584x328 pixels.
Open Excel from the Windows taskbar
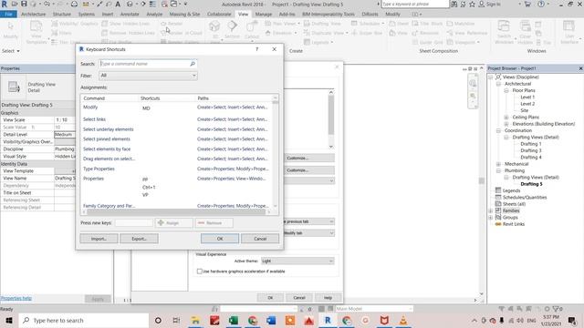click(x=234, y=320)
